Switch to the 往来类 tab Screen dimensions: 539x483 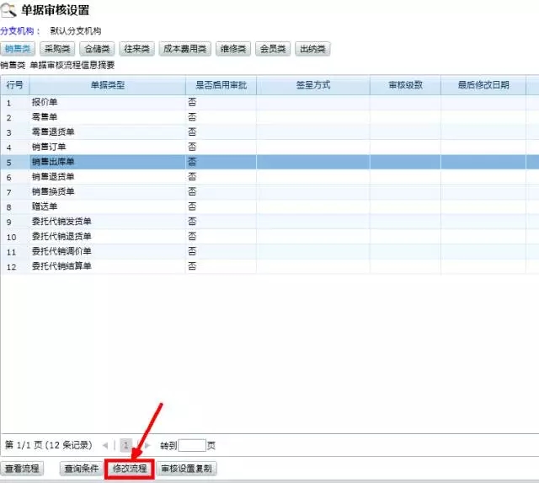tap(136, 49)
